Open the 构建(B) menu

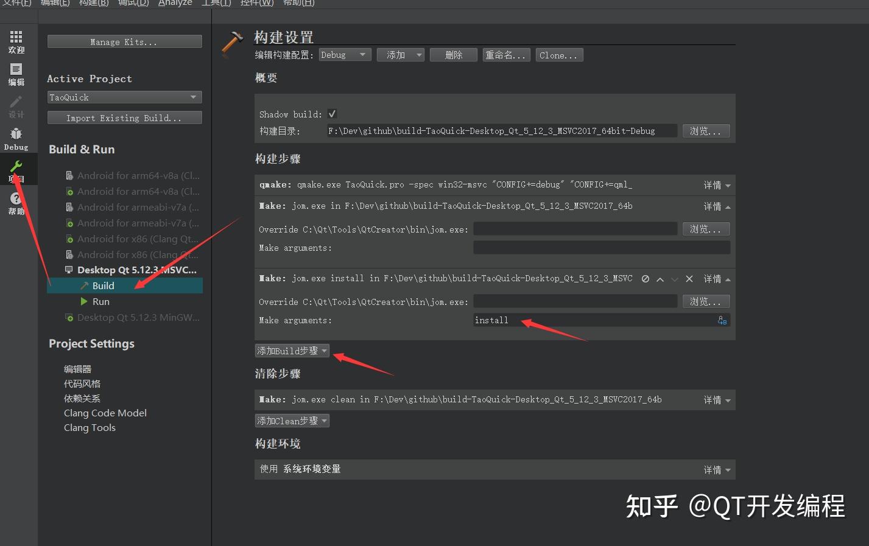click(x=93, y=3)
